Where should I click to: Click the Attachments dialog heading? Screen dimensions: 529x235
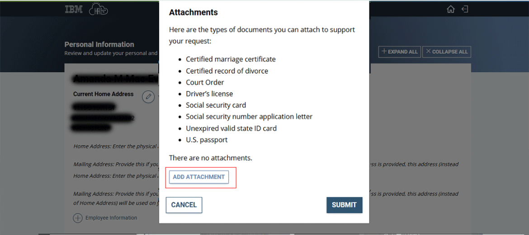tap(193, 13)
